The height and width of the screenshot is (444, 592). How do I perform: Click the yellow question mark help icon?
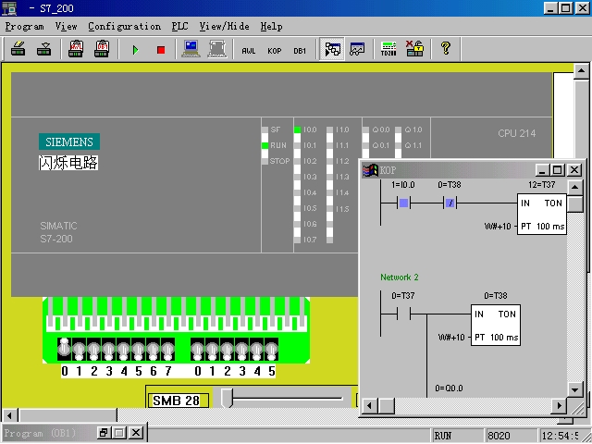pyautogui.click(x=446, y=48)
